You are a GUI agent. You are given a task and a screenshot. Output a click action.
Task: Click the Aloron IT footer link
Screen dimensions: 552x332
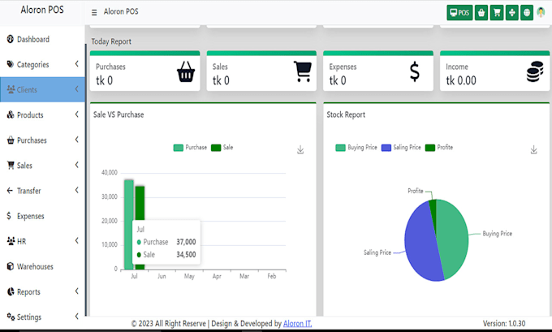[x=297, y=323]
